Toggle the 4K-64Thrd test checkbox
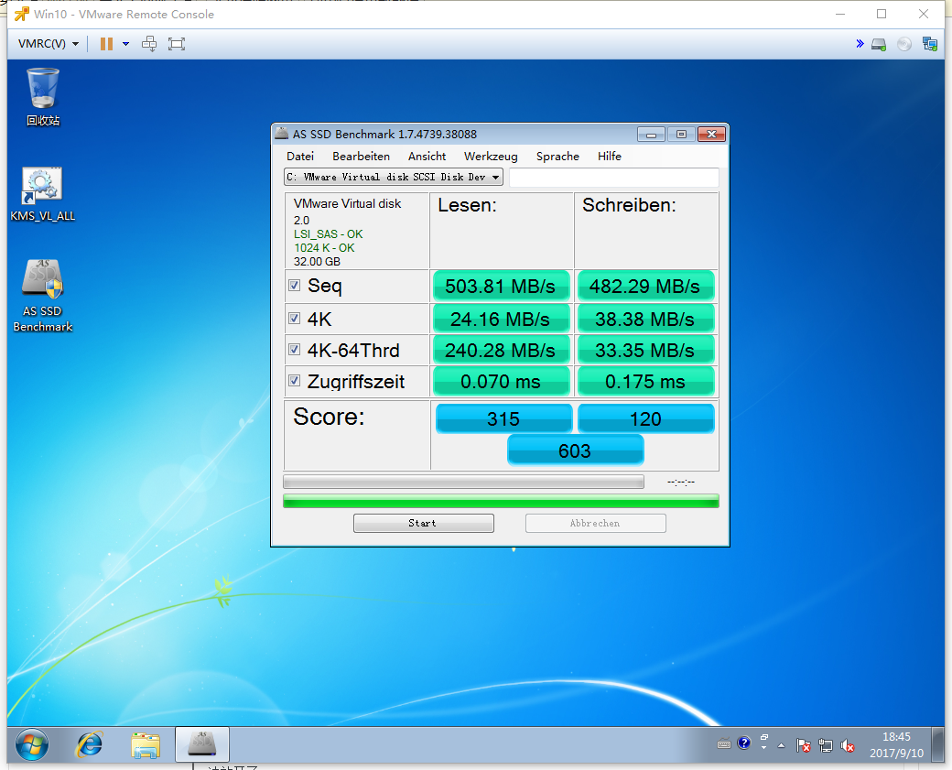 pos(294,350)
